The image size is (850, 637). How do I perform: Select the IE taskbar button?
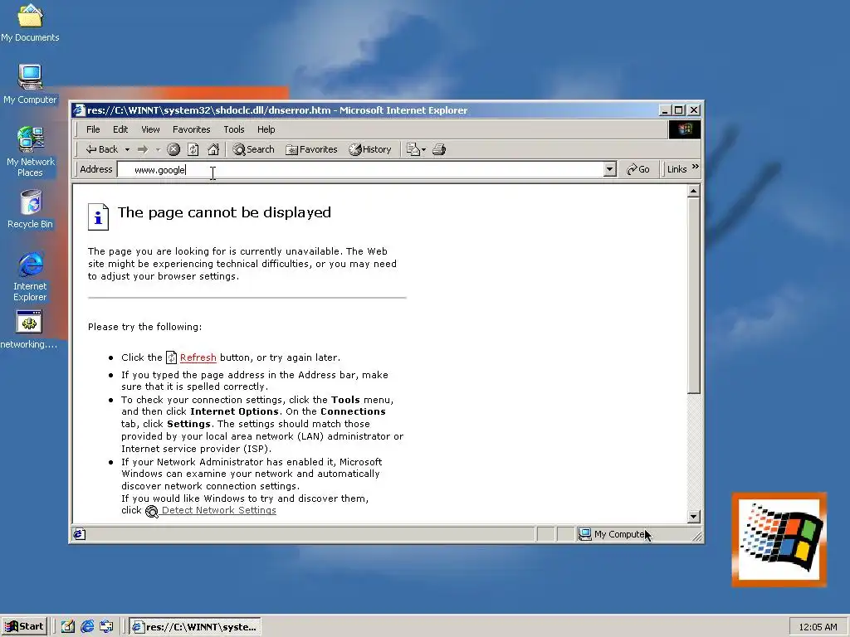pyautogui.click(x=195, y=627)
